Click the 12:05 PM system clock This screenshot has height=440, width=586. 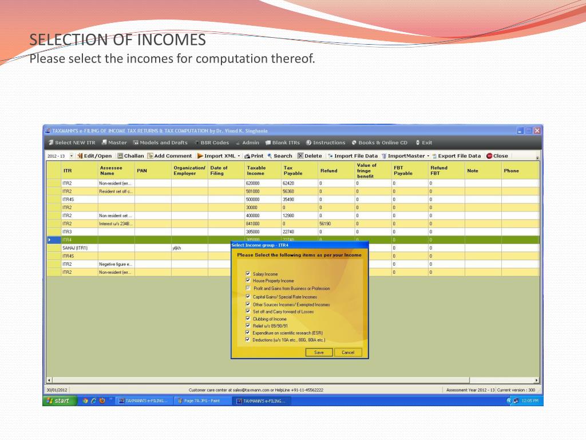pyautogui.click(x=530, y=400)
